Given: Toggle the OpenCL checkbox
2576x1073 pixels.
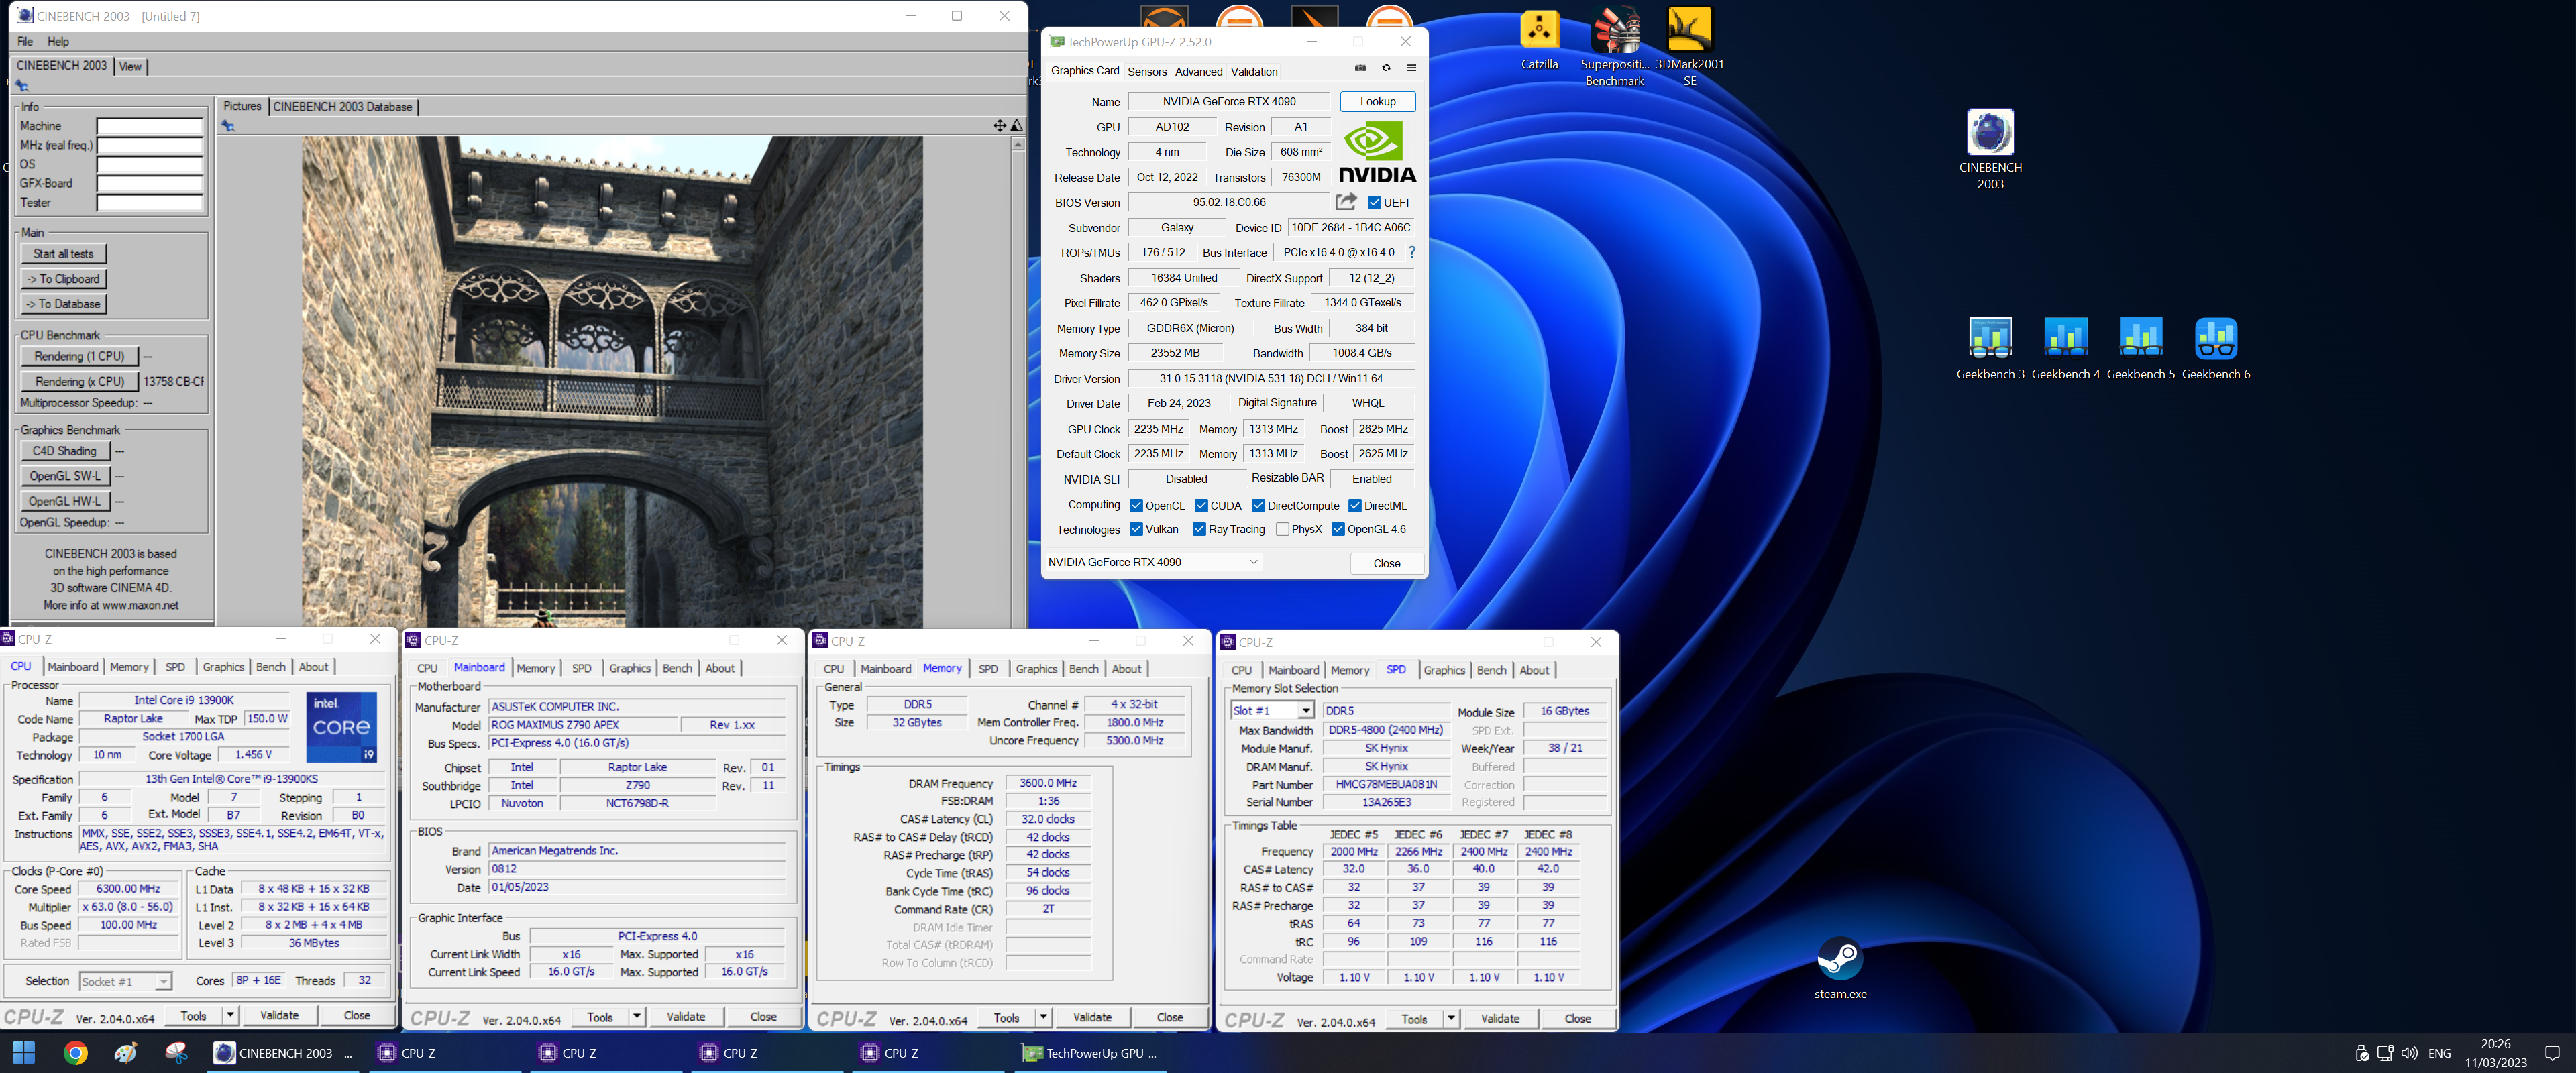Looking at the screenshot, I should tap(1136, 505).
